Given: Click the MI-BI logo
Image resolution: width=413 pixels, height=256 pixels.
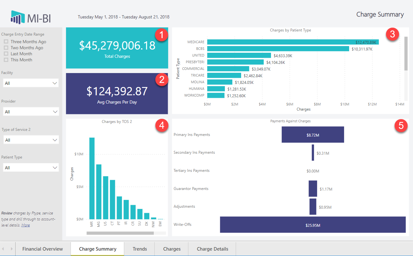Looking at the screenshot, I should point(30,17).
